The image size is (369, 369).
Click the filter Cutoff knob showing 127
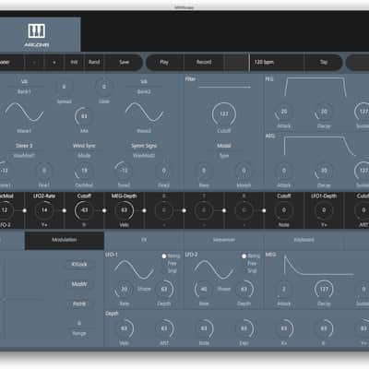224,114
